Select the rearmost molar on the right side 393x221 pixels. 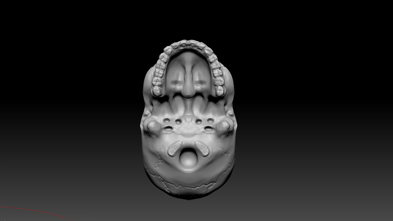pyautogui.click(x=220, y=91)
